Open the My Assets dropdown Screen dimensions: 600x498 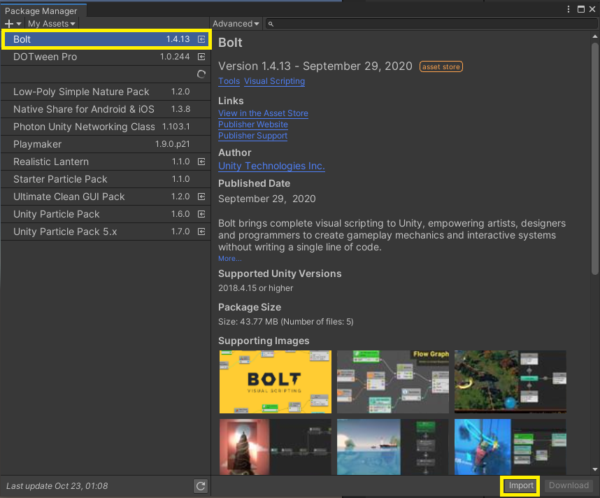pyautogui.click(x=51, y=24)
